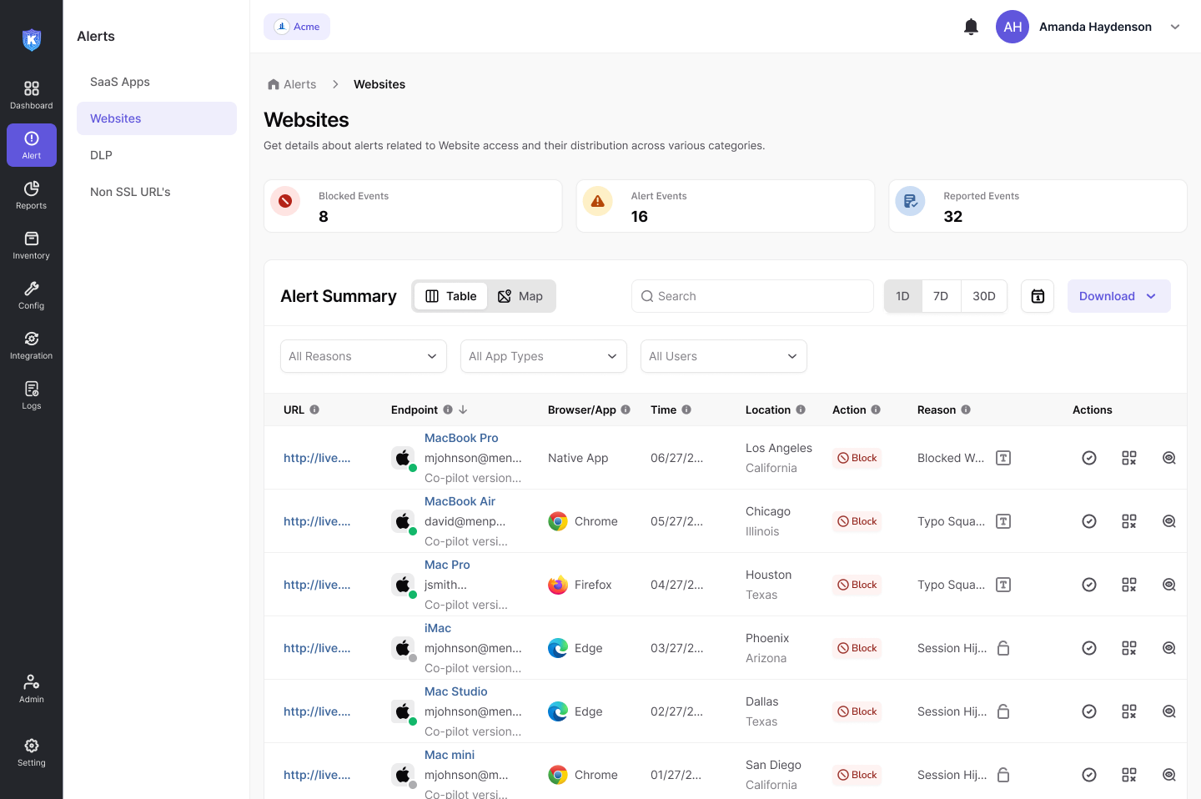Select the 7D time range
Image resolution: width=1201 pixels, height=799 pixels.
[941, 296]
